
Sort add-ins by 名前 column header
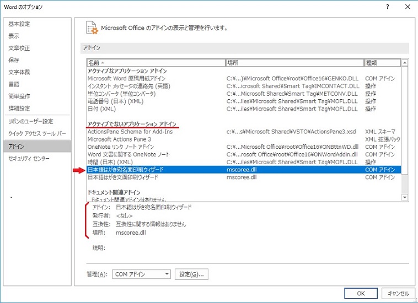coord(156,63)
